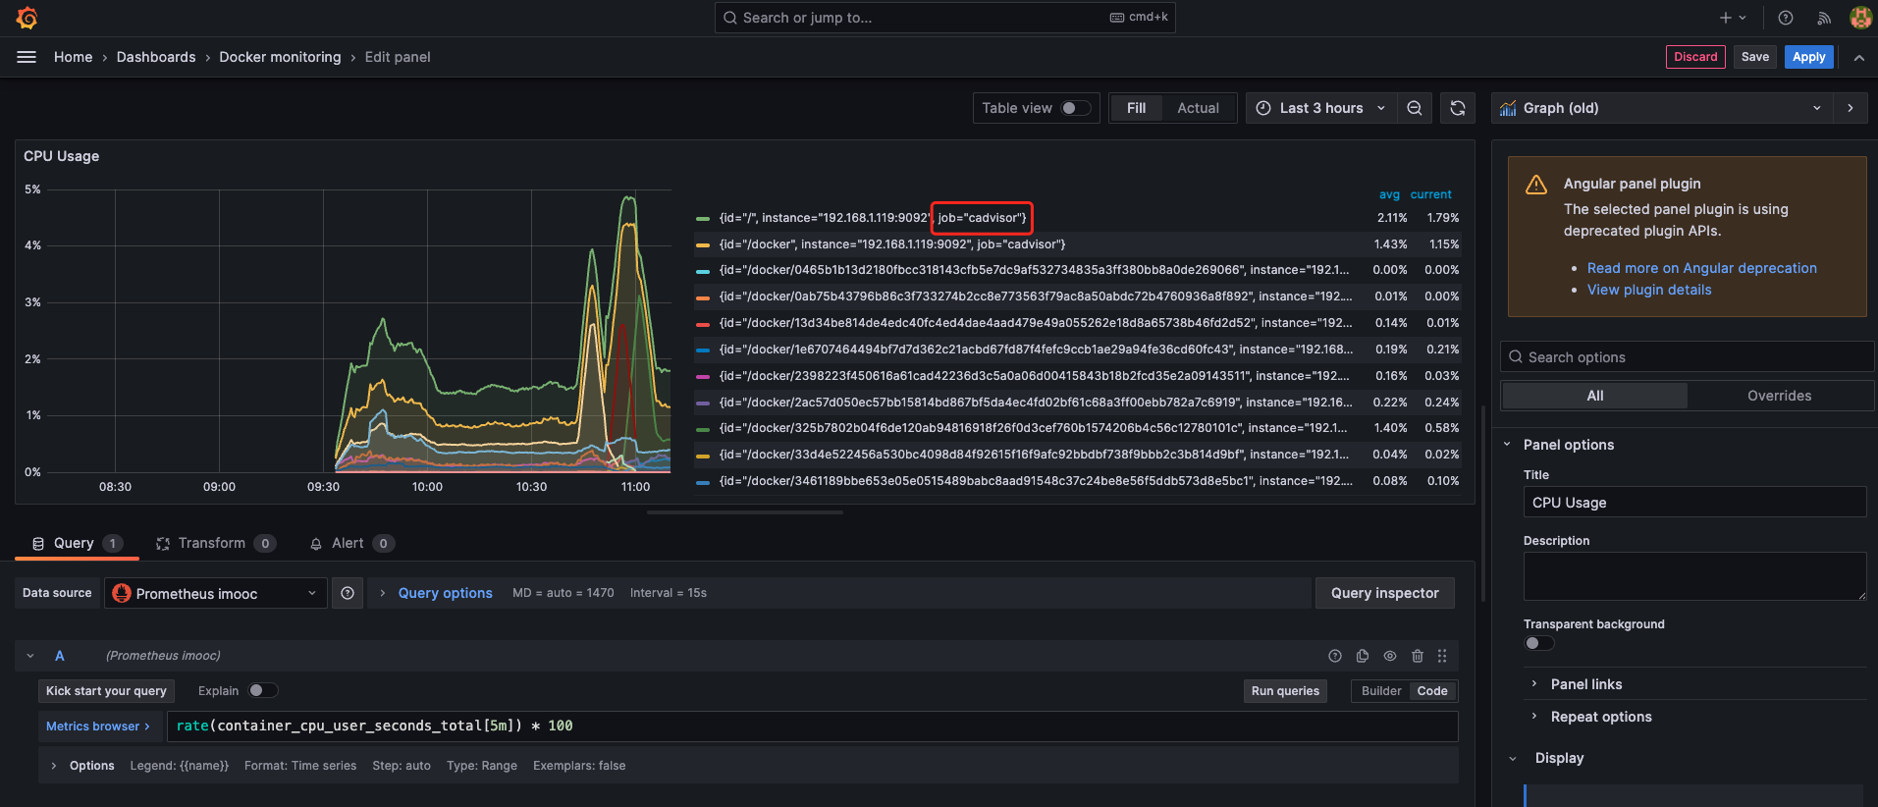Open the hamburger navigation menu
This screenshot has width=1878, height=807.
tap(27, 57)
